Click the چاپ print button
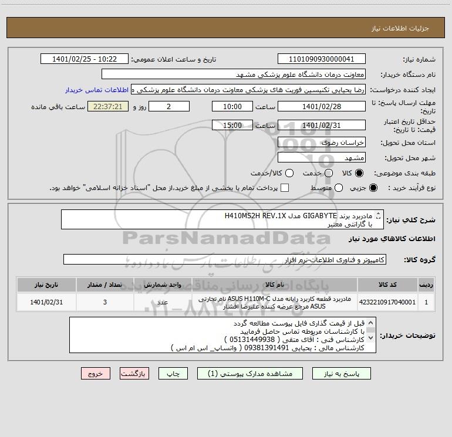This screenshot has height=437, width=452. coord(173,374)
